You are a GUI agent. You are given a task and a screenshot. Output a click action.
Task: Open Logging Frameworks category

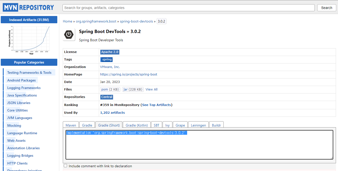(x=24, y=88)
